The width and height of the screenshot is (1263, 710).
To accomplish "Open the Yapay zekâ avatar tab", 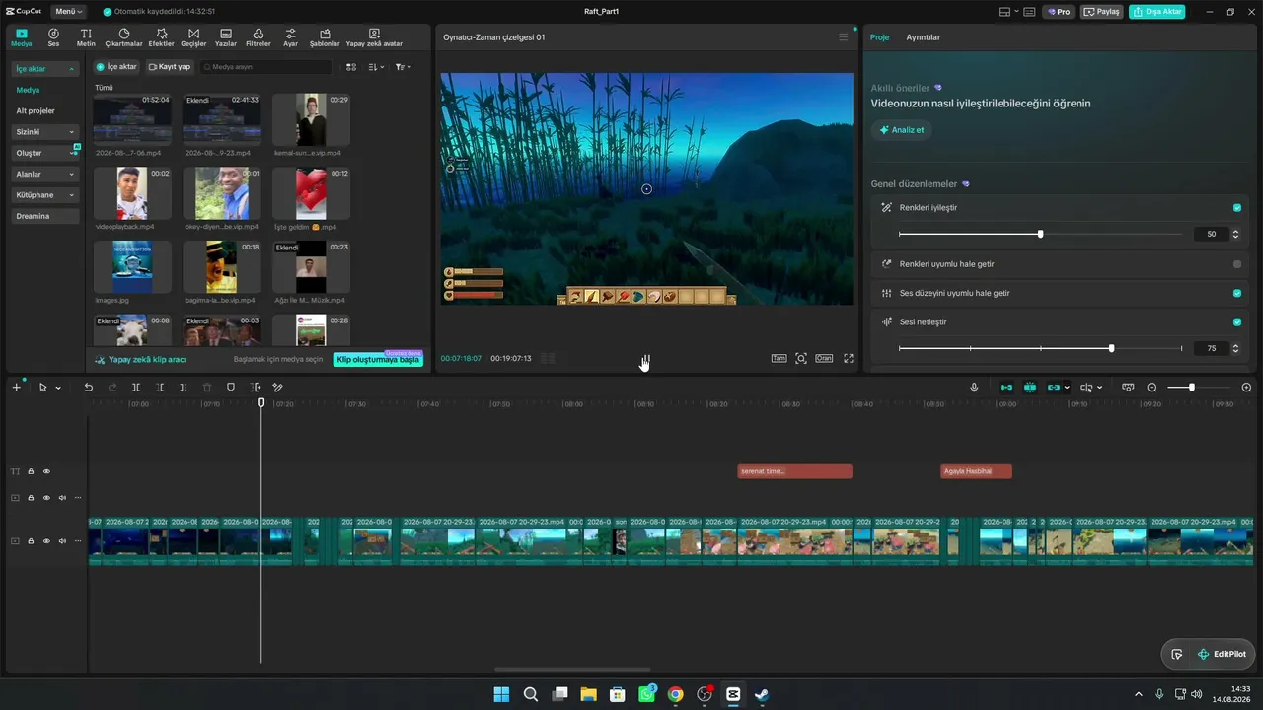I will 374,37.
